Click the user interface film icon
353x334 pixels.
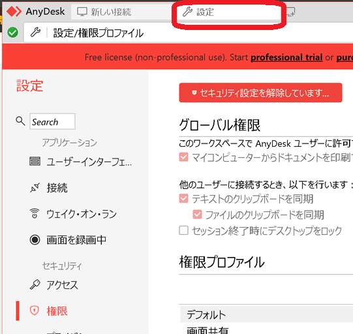coord(35,161)
